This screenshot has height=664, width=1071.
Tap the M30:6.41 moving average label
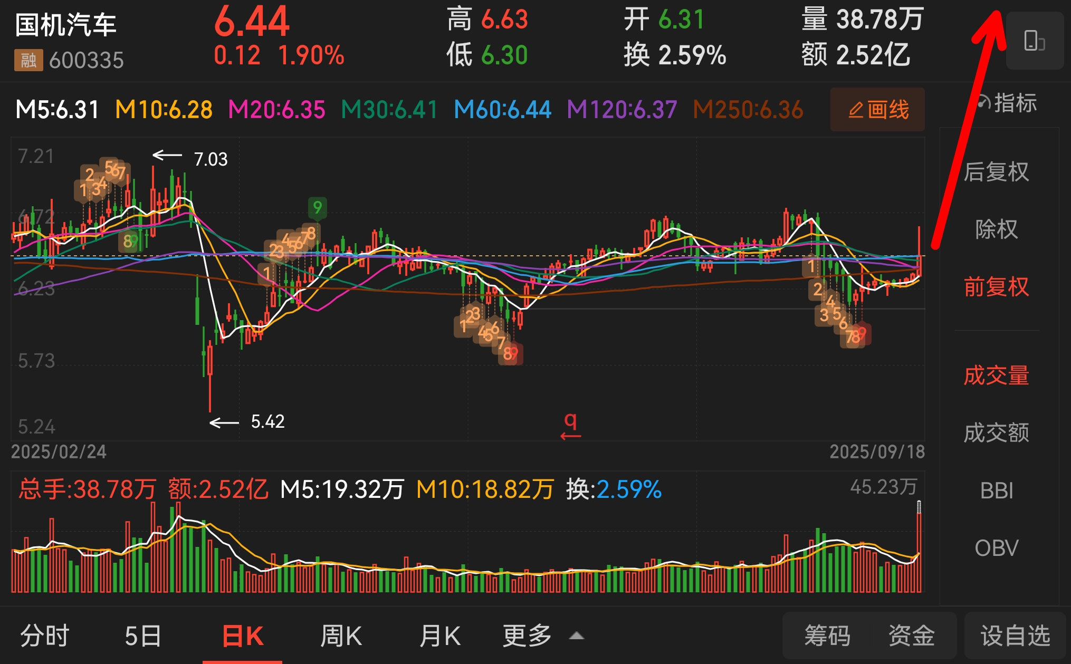(x=389, y=110)
